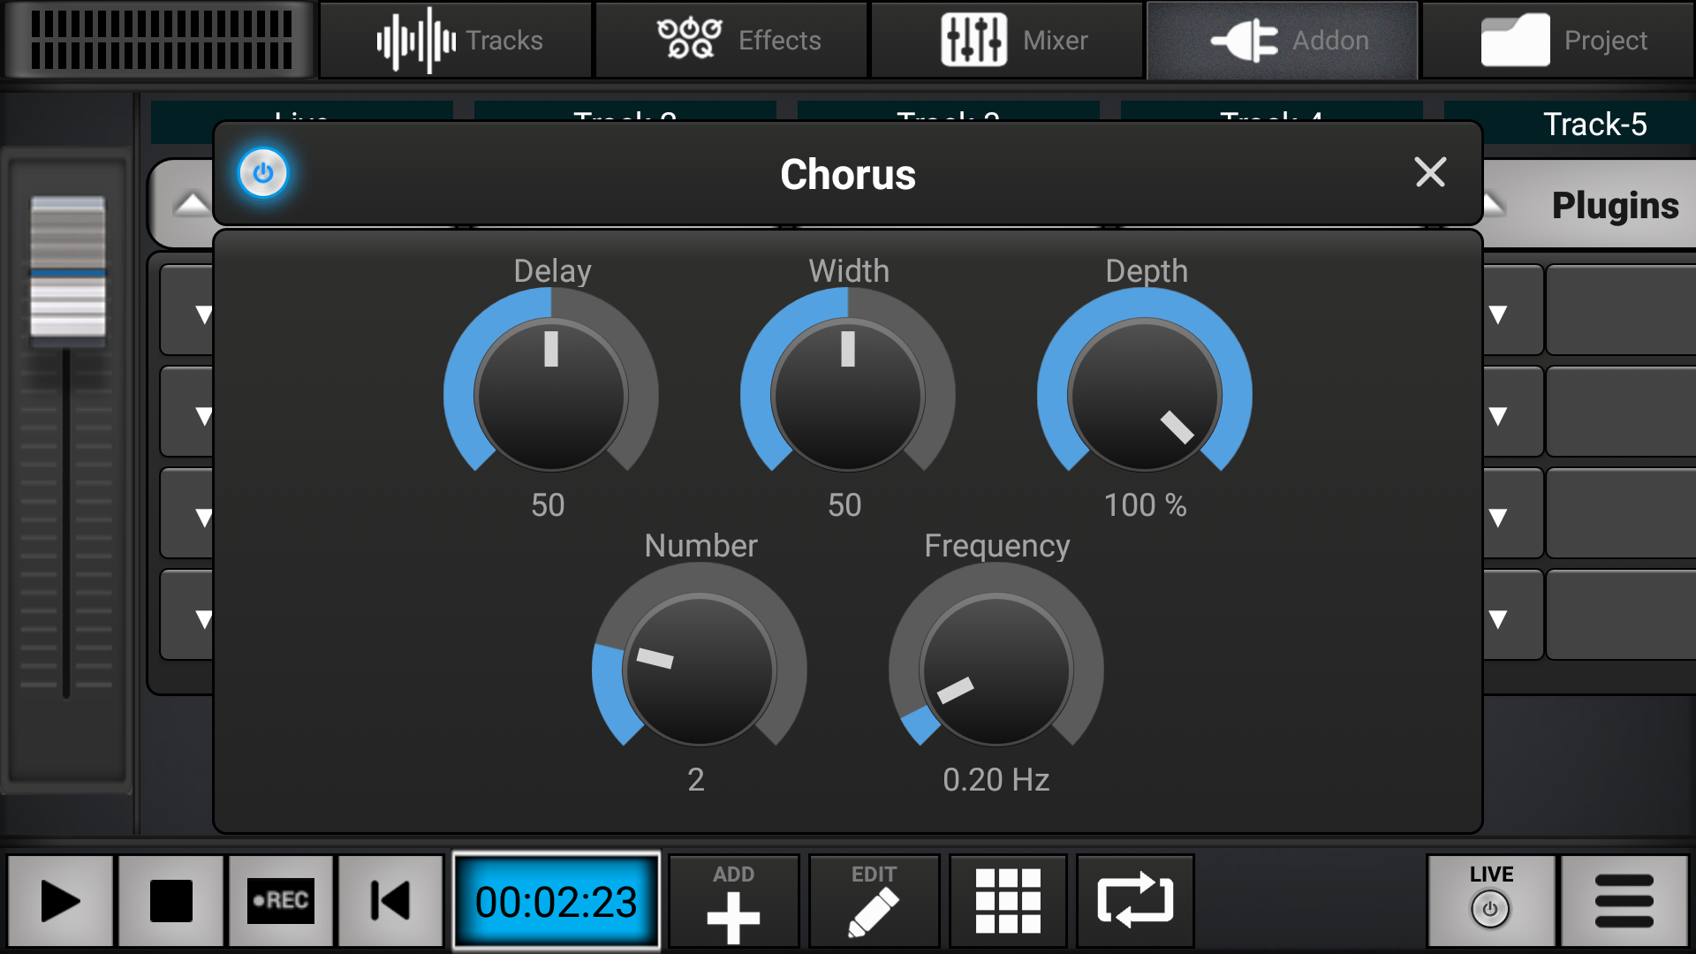Open the ADD track function
This screenshot has width=1696, height=954.
point(733,900)
